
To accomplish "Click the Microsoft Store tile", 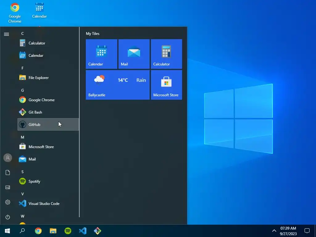I will coord(166,85).
